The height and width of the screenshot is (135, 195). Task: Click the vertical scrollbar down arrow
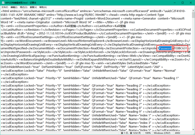point(193,129)
